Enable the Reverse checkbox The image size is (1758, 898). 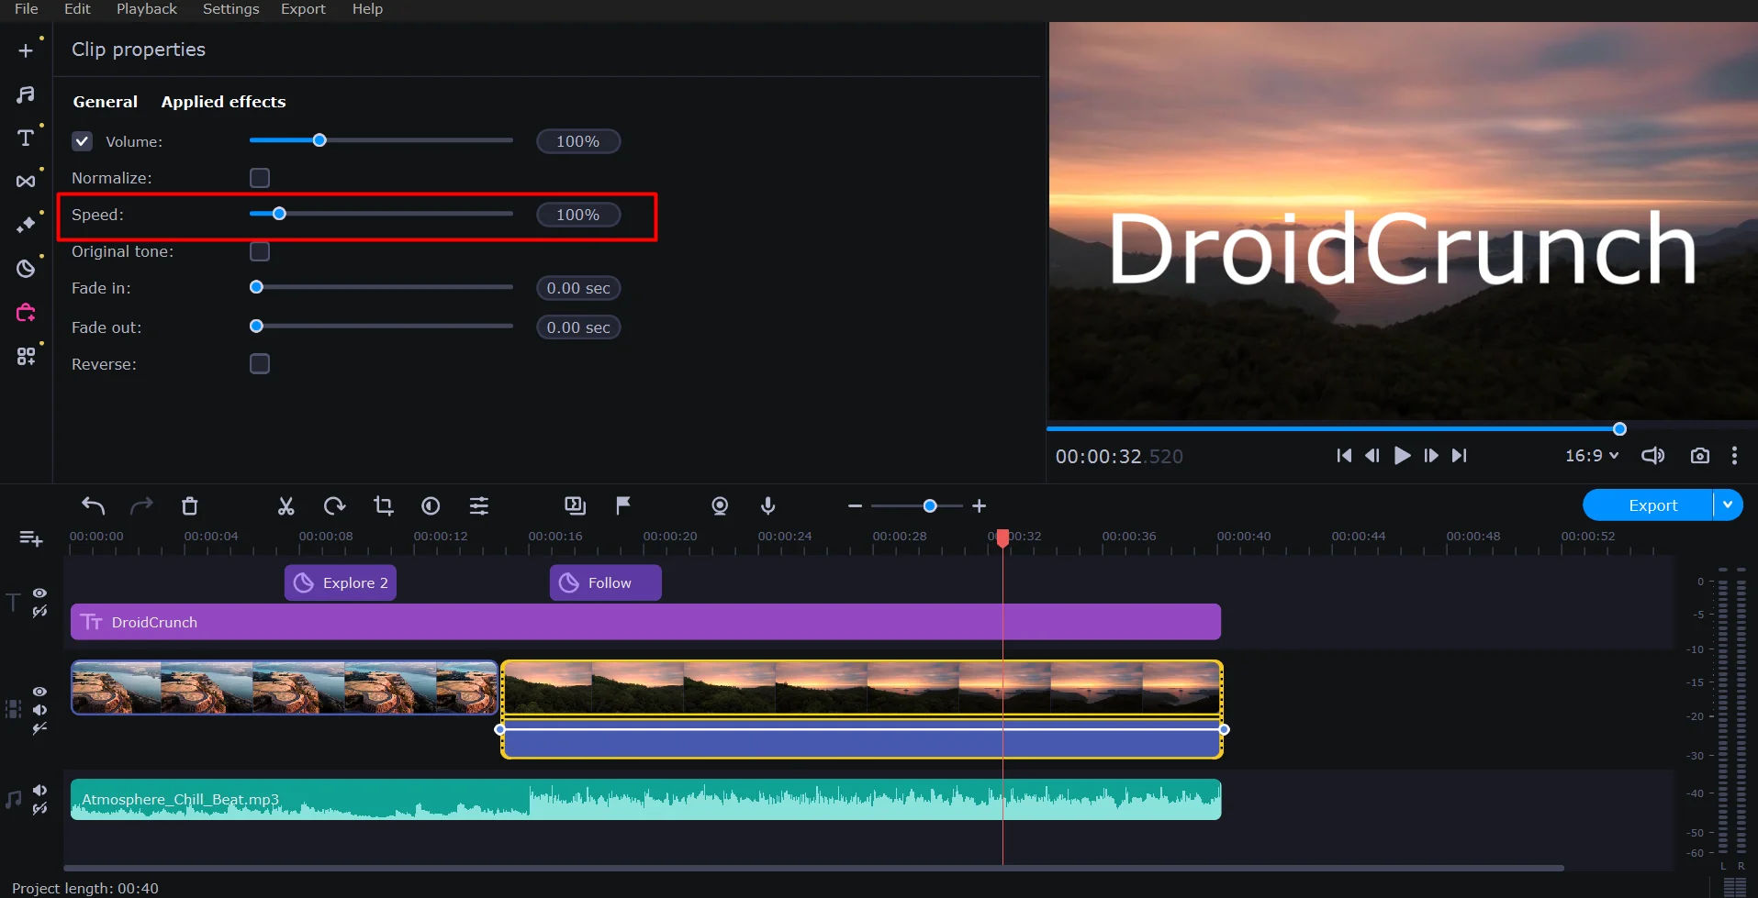pos(260,364)
